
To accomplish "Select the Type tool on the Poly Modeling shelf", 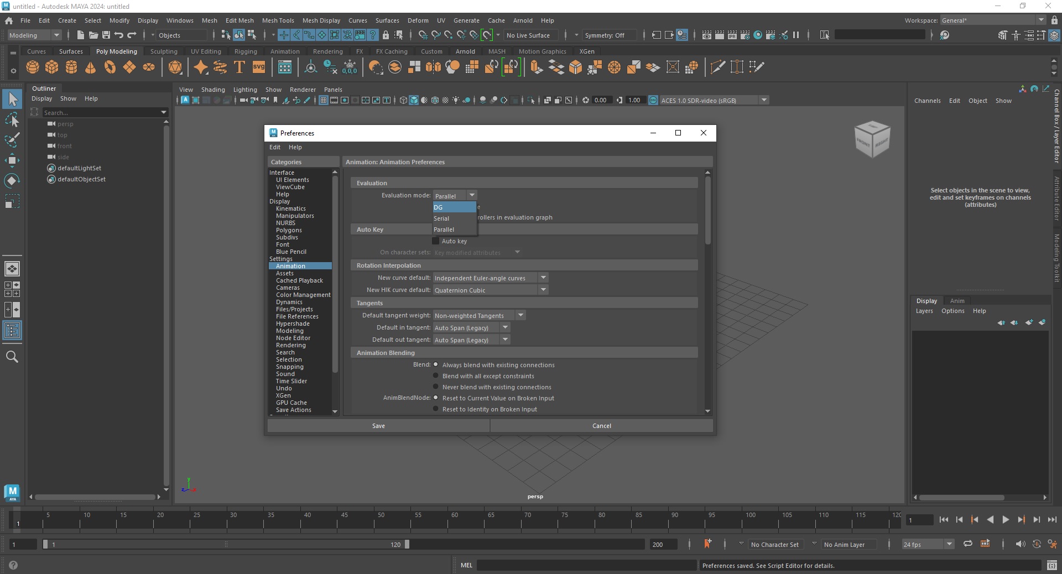I will 239,67.
